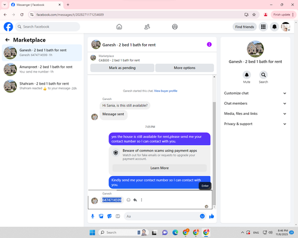The image size is (298, 238).
Task: Open site information icon in address bar
Action: (x=32, y=15)
